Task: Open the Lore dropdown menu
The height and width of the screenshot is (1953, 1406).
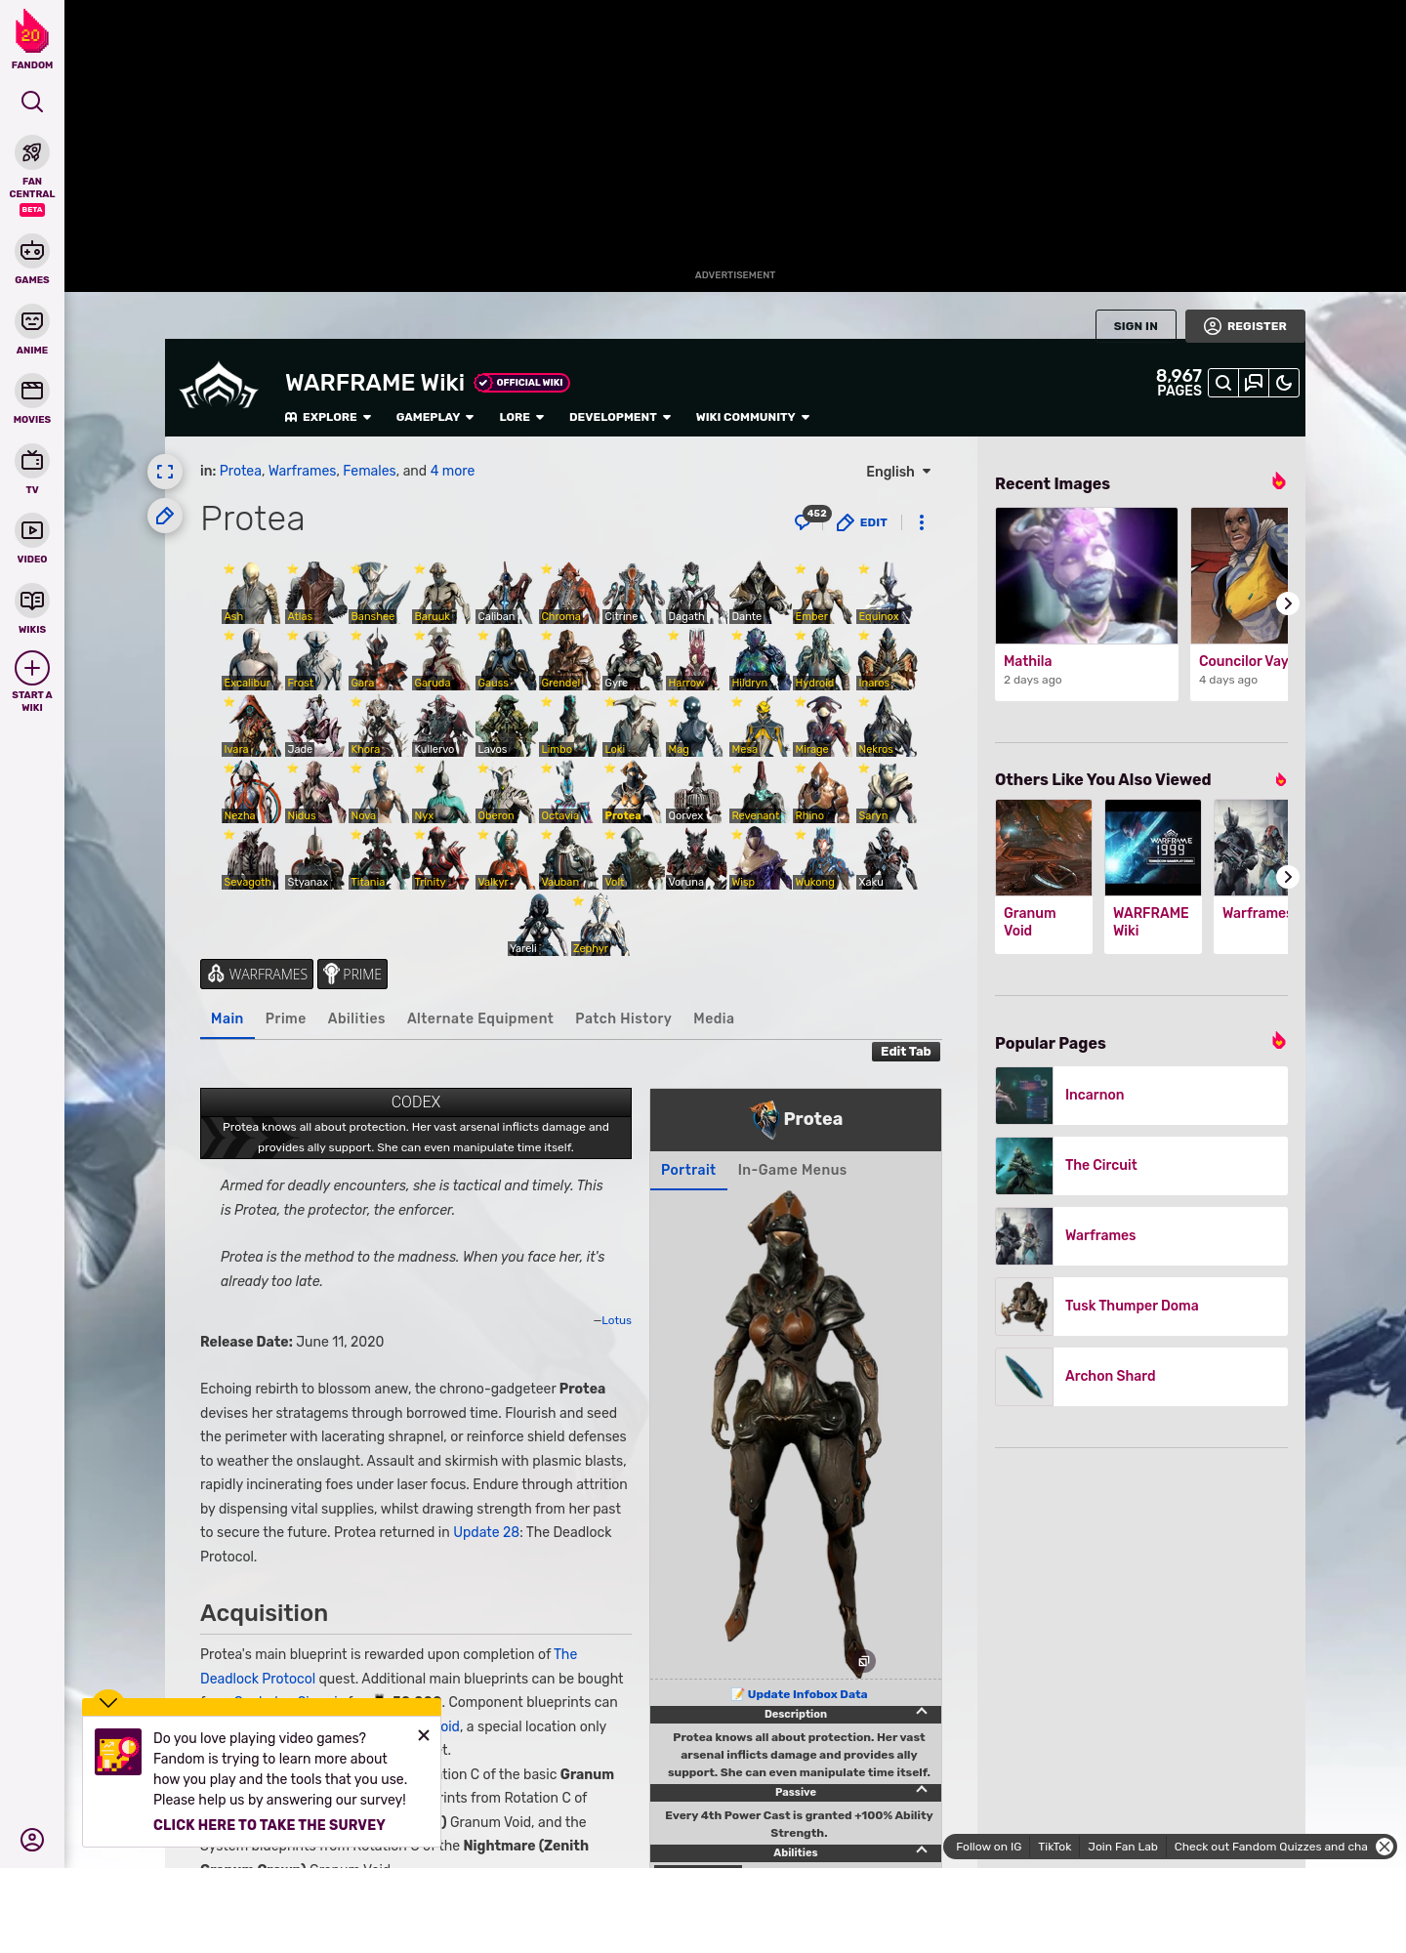Action: (522, 417)
